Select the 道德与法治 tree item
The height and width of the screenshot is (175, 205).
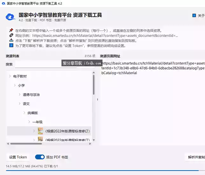[31, 95]
